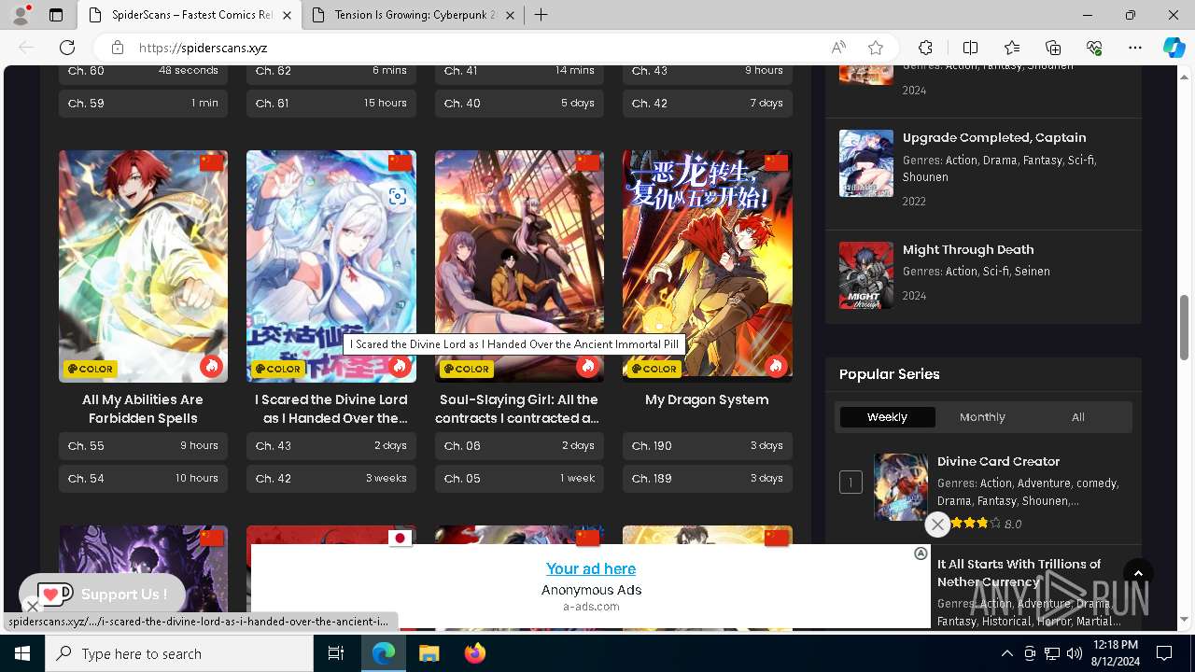This screenshot has width=1195, height=672.
Task: Click the page vertical scrollbar thumb
Action: (1185, 327)
